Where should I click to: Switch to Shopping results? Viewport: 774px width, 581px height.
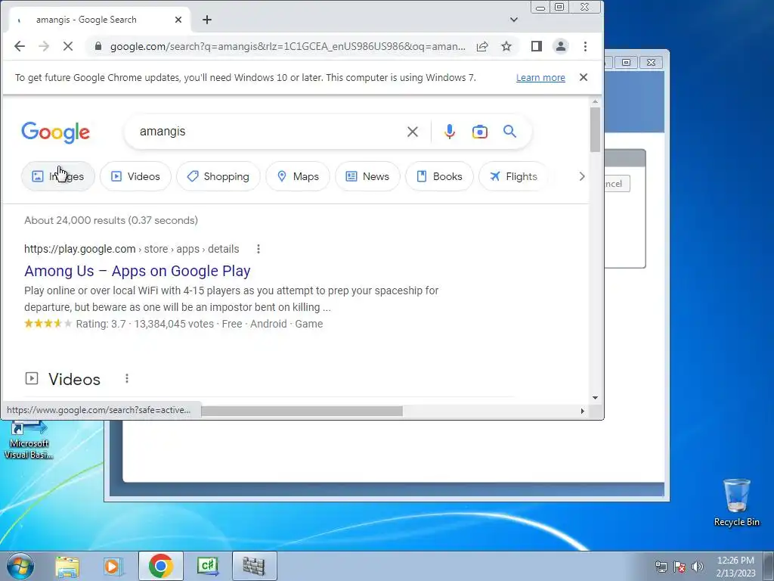click(218, 176)
